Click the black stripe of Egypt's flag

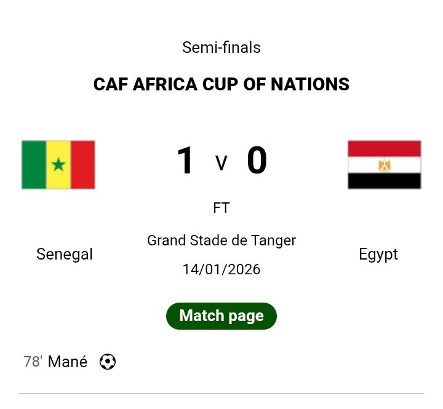tap(384, 181)
